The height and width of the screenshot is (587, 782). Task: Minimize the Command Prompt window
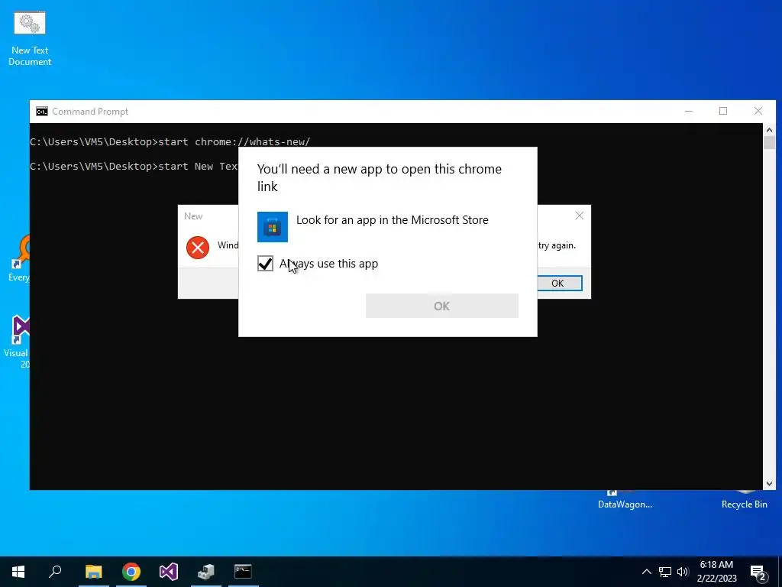(689, 111)
